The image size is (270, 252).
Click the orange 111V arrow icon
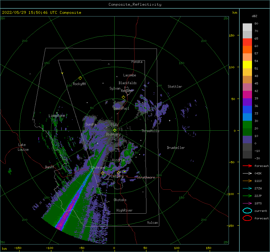click(x=247, y=181)
